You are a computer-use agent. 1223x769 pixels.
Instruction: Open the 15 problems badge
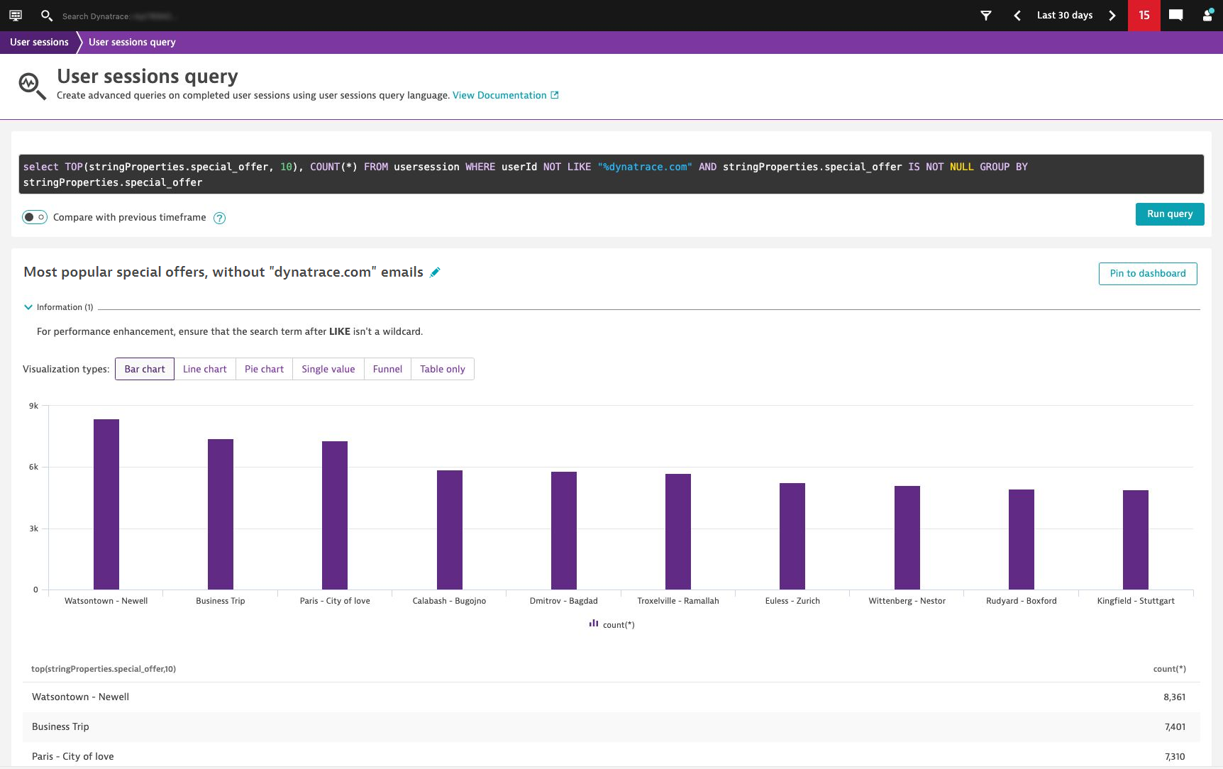[x=1144, y=15]
